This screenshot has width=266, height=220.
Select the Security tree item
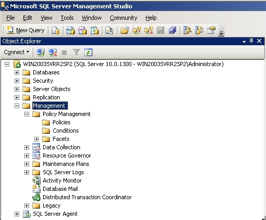point(43,81)
